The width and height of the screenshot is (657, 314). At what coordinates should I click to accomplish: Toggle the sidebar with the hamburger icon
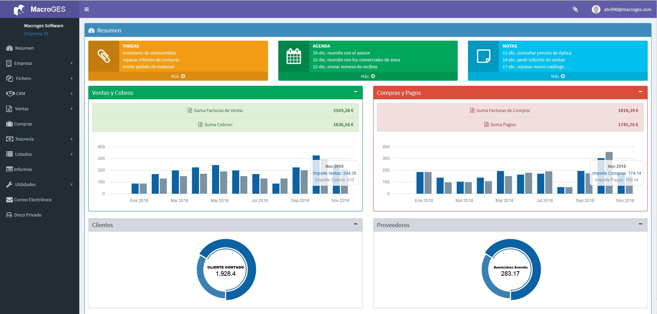point(87,9)
